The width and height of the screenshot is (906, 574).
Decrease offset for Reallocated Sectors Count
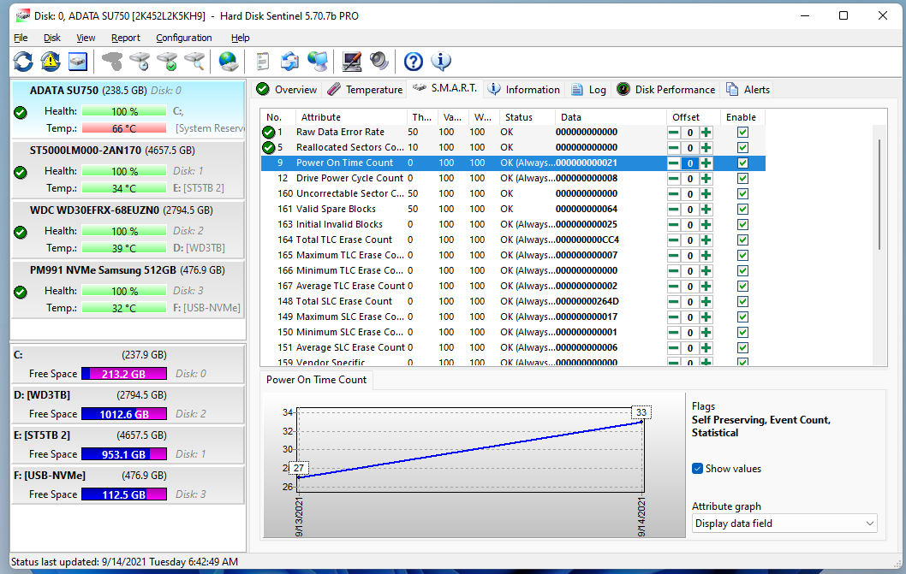[673, 148]
